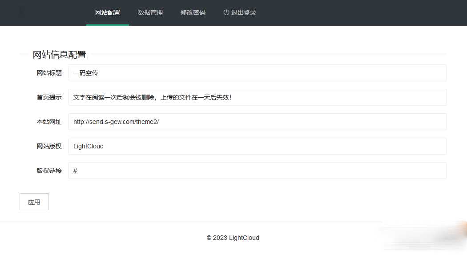Image resolution: width=467 pixels, height=255 pixels.
Task: Focus the 版权链接 field containing #
Action: pyautogui.click(x=257, y=171)
